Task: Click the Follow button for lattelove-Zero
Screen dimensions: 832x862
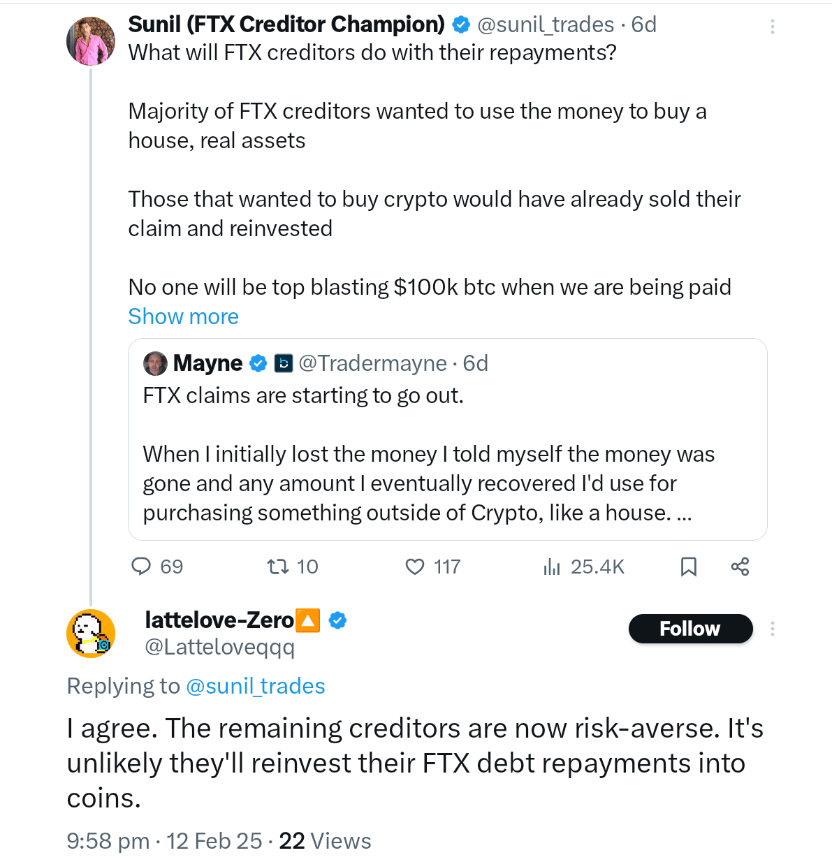Action: coord(690,628)
